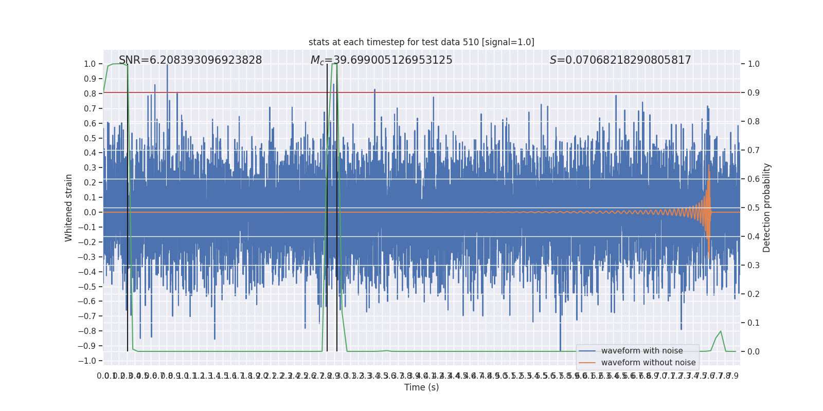Select the 0.8 tick on Detection probability axis
This screenshot has height=411, width=823.
tap(754, 122)
